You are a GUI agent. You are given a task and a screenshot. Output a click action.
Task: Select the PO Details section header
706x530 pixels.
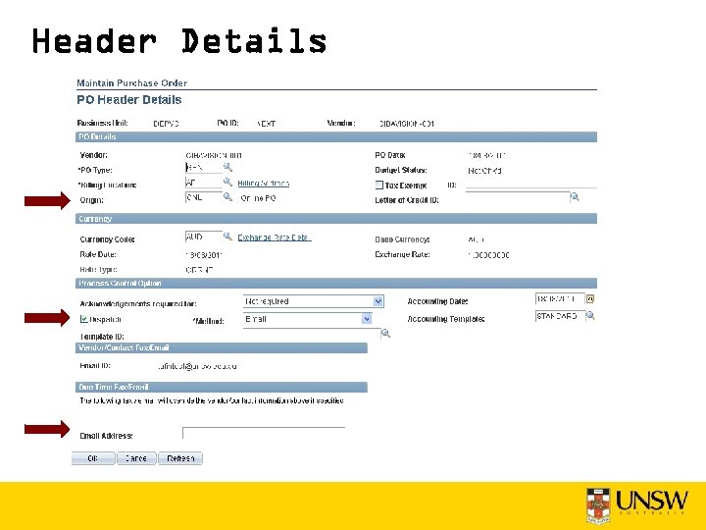pyautogui.click(x=336, y=136)
